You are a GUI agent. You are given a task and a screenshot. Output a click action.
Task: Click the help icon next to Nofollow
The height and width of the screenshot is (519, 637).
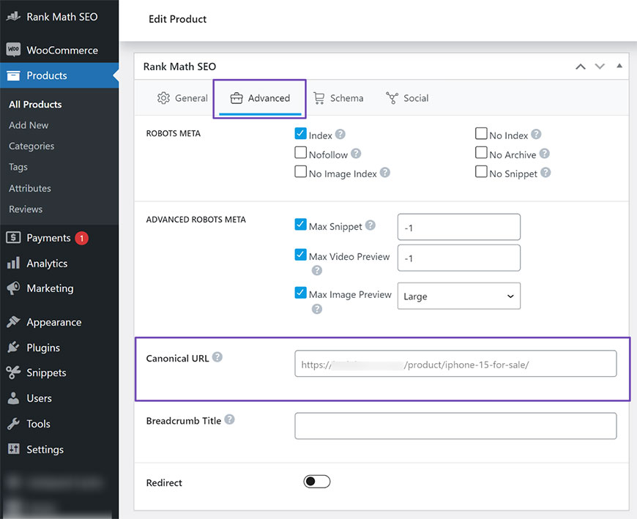pyautogui.click(x=356, y=153)
